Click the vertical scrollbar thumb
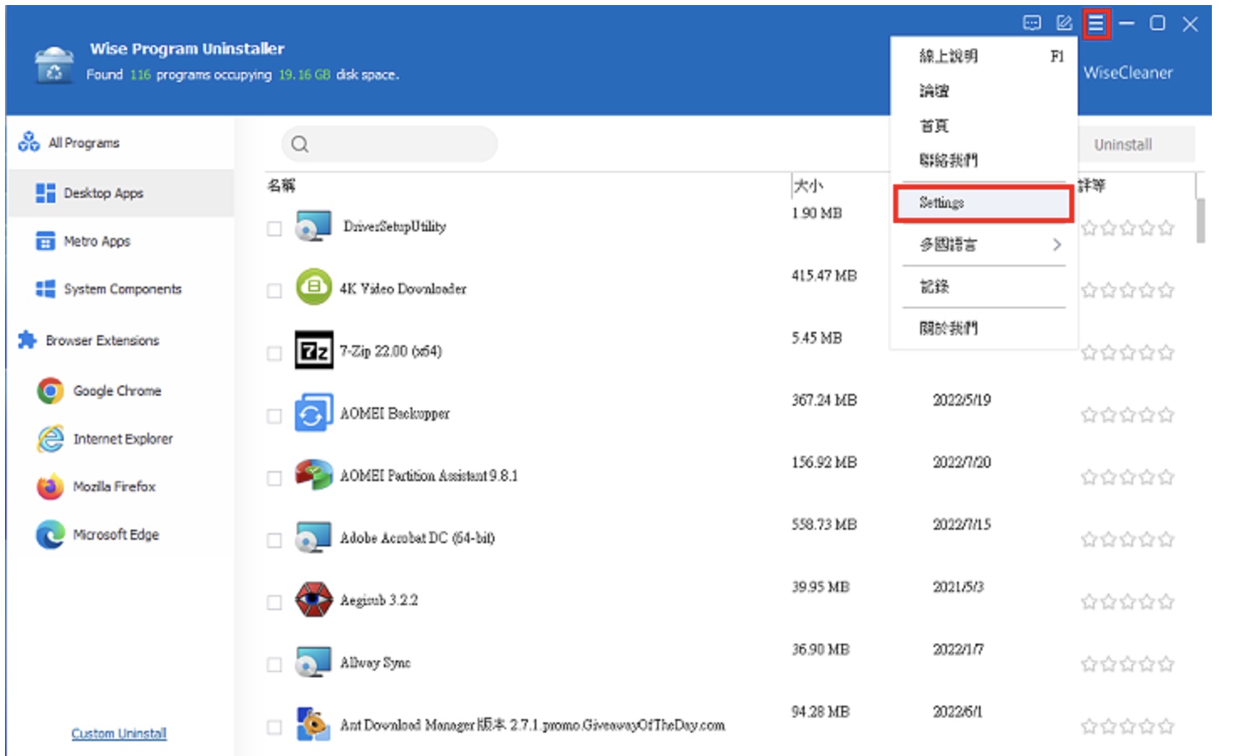The height and width of the screenshot is (756, 1237). [1201, 220]
